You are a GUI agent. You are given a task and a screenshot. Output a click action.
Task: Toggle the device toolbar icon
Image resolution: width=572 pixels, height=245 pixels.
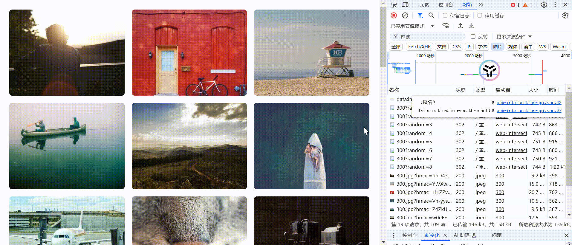pyautogui.click(x=405, y=5)
